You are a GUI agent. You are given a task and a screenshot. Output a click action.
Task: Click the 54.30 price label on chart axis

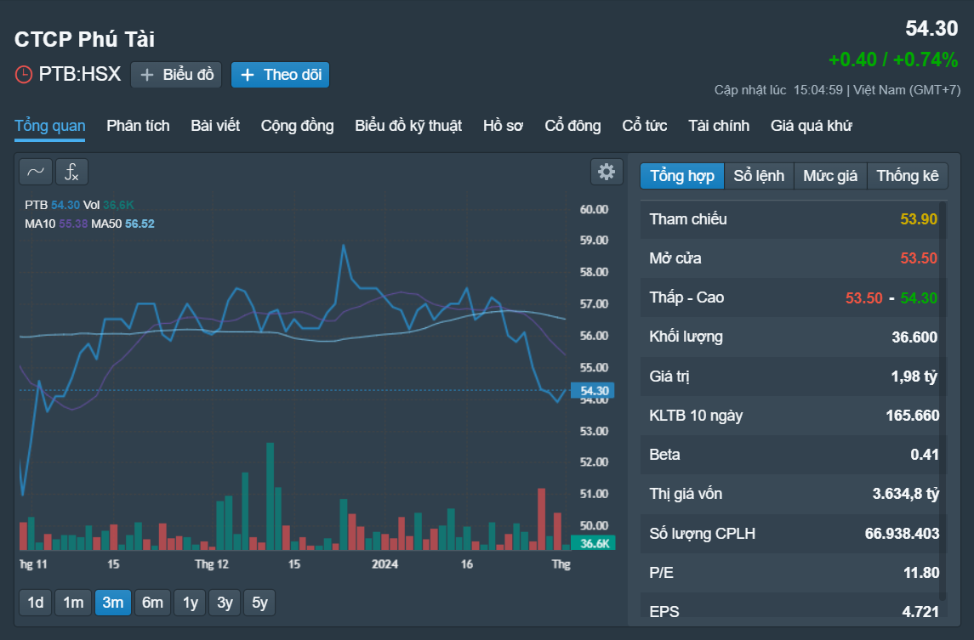(x=593, y=390)
